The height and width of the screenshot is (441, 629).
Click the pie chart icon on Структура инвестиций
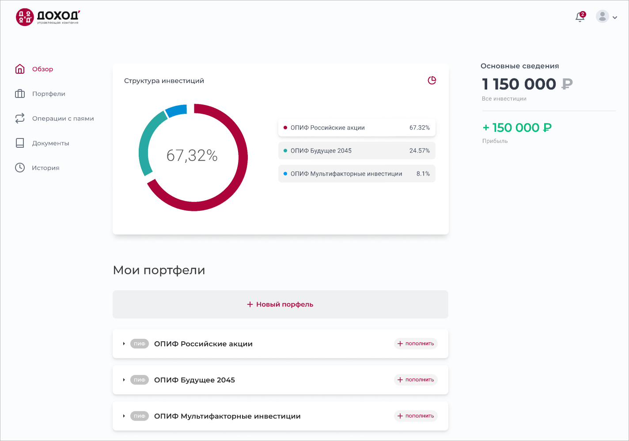tap(432, 81)
